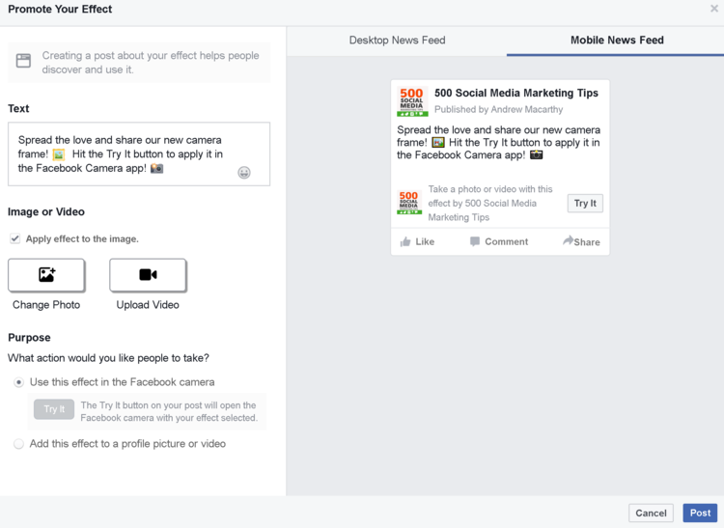724x528 pixels.
Task: Click the 500 Social Media Marketing Tips title
Action: [x=516, y=94]
